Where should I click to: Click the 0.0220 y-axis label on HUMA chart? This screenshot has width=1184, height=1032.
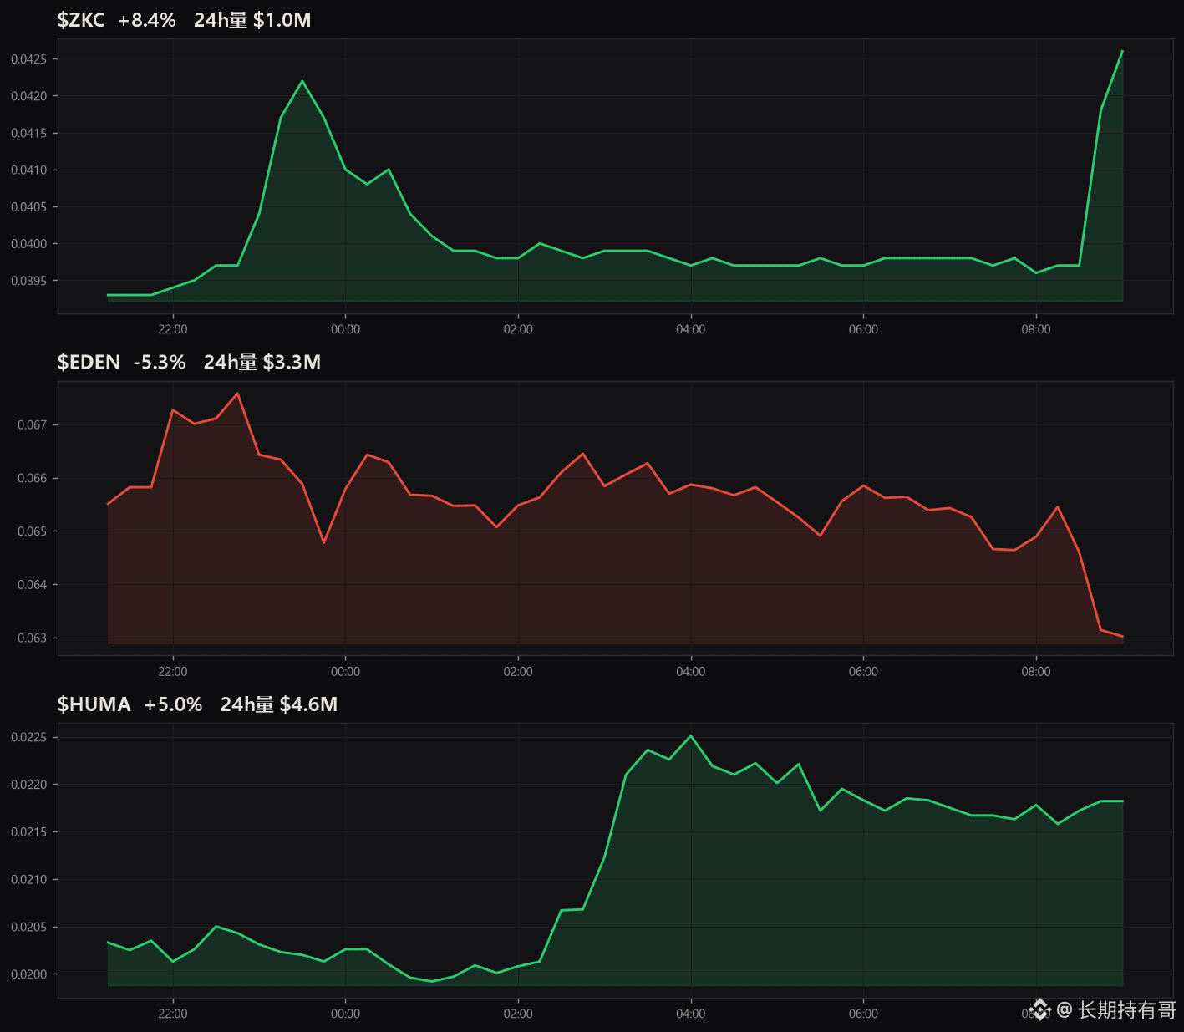29,785
